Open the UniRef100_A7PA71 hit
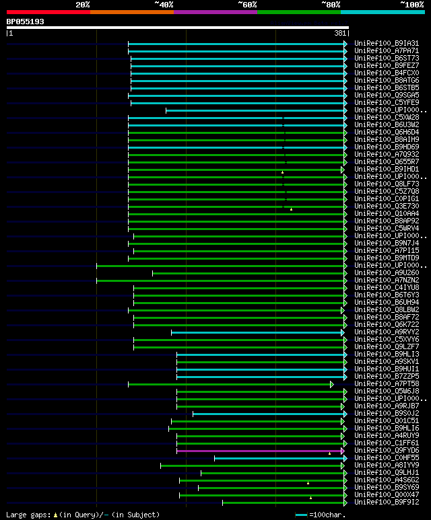This screenshot has width=431, height=520. (387, 50)
